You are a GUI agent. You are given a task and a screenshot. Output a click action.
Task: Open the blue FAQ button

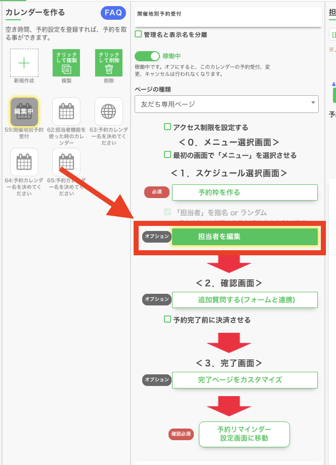pos(113,13)
